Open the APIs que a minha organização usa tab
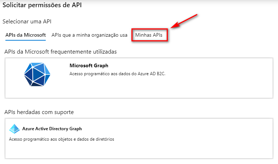The width and height of the screenshot is (278, 164). coord(89,35)
